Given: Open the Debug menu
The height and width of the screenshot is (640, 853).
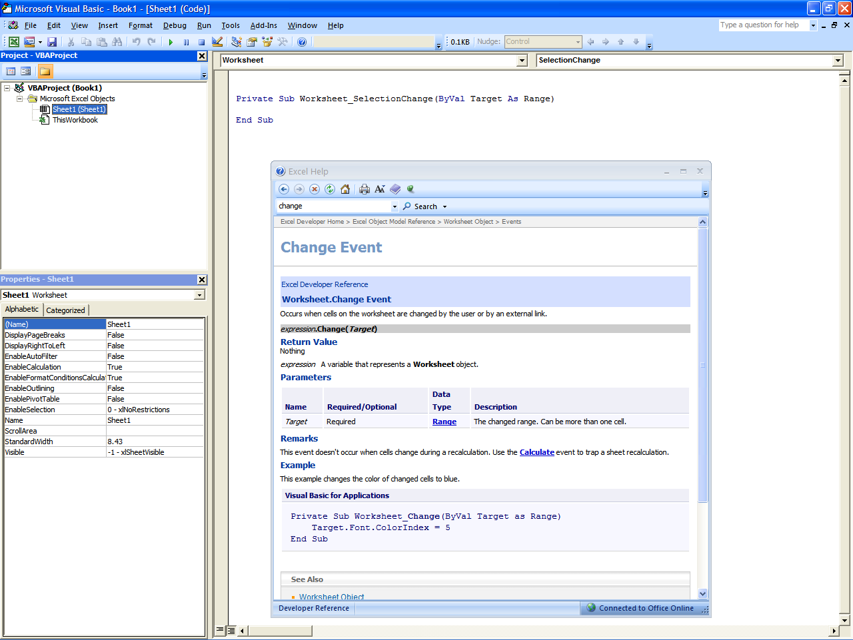Looking at the screenshot, I should click(175, 25).
